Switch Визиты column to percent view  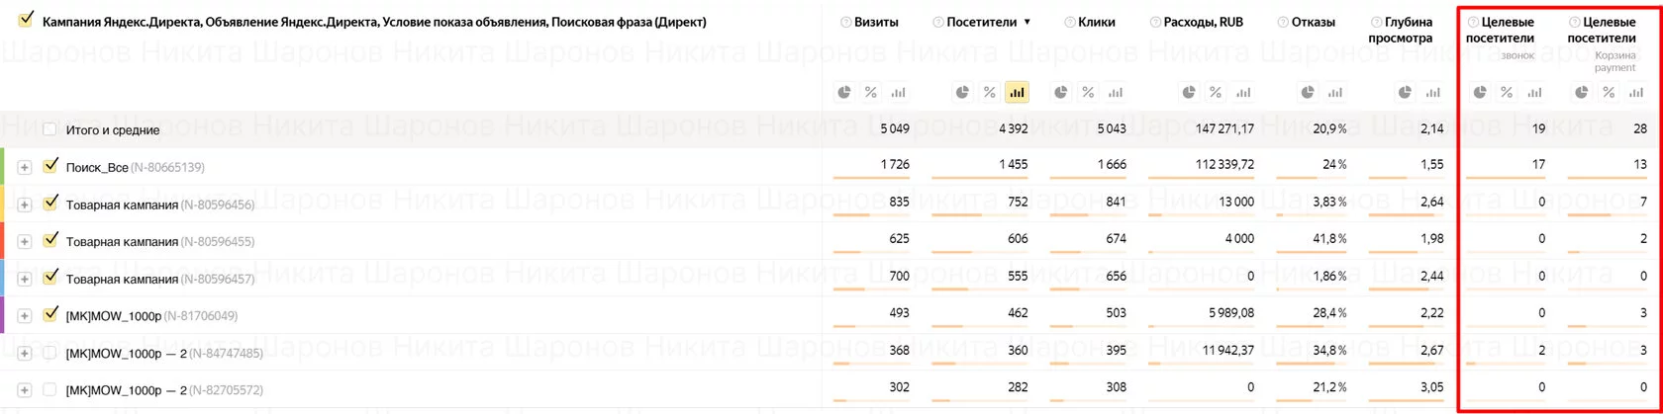point(871,92)
